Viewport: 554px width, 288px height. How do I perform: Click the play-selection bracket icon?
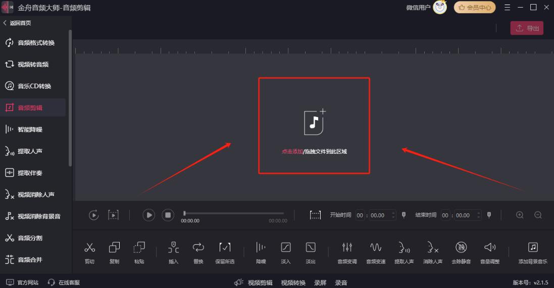pos(113,215)
